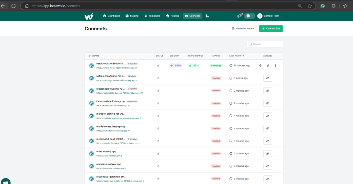The width and height of the screenshot is (353, 184).
Task: Click the three-dot menu for heroic-wasp
Action: click(x=275, y=66)
